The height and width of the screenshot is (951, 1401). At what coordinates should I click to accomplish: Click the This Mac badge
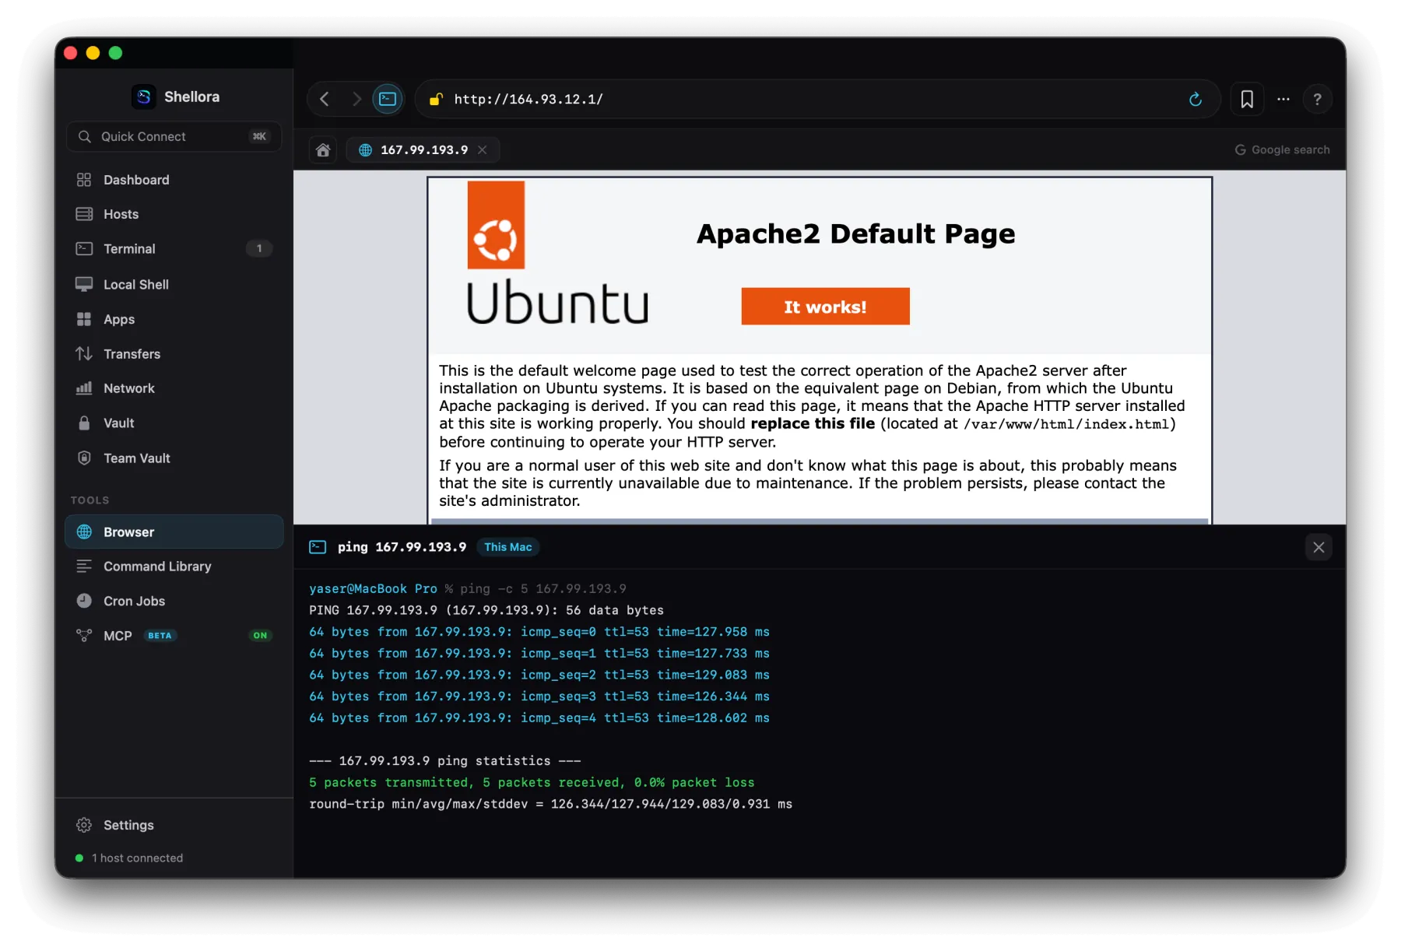pyautogui.click(x=508, y=547)
